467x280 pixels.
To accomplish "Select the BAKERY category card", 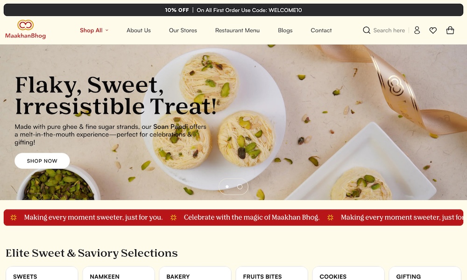I will coord(195,273).
